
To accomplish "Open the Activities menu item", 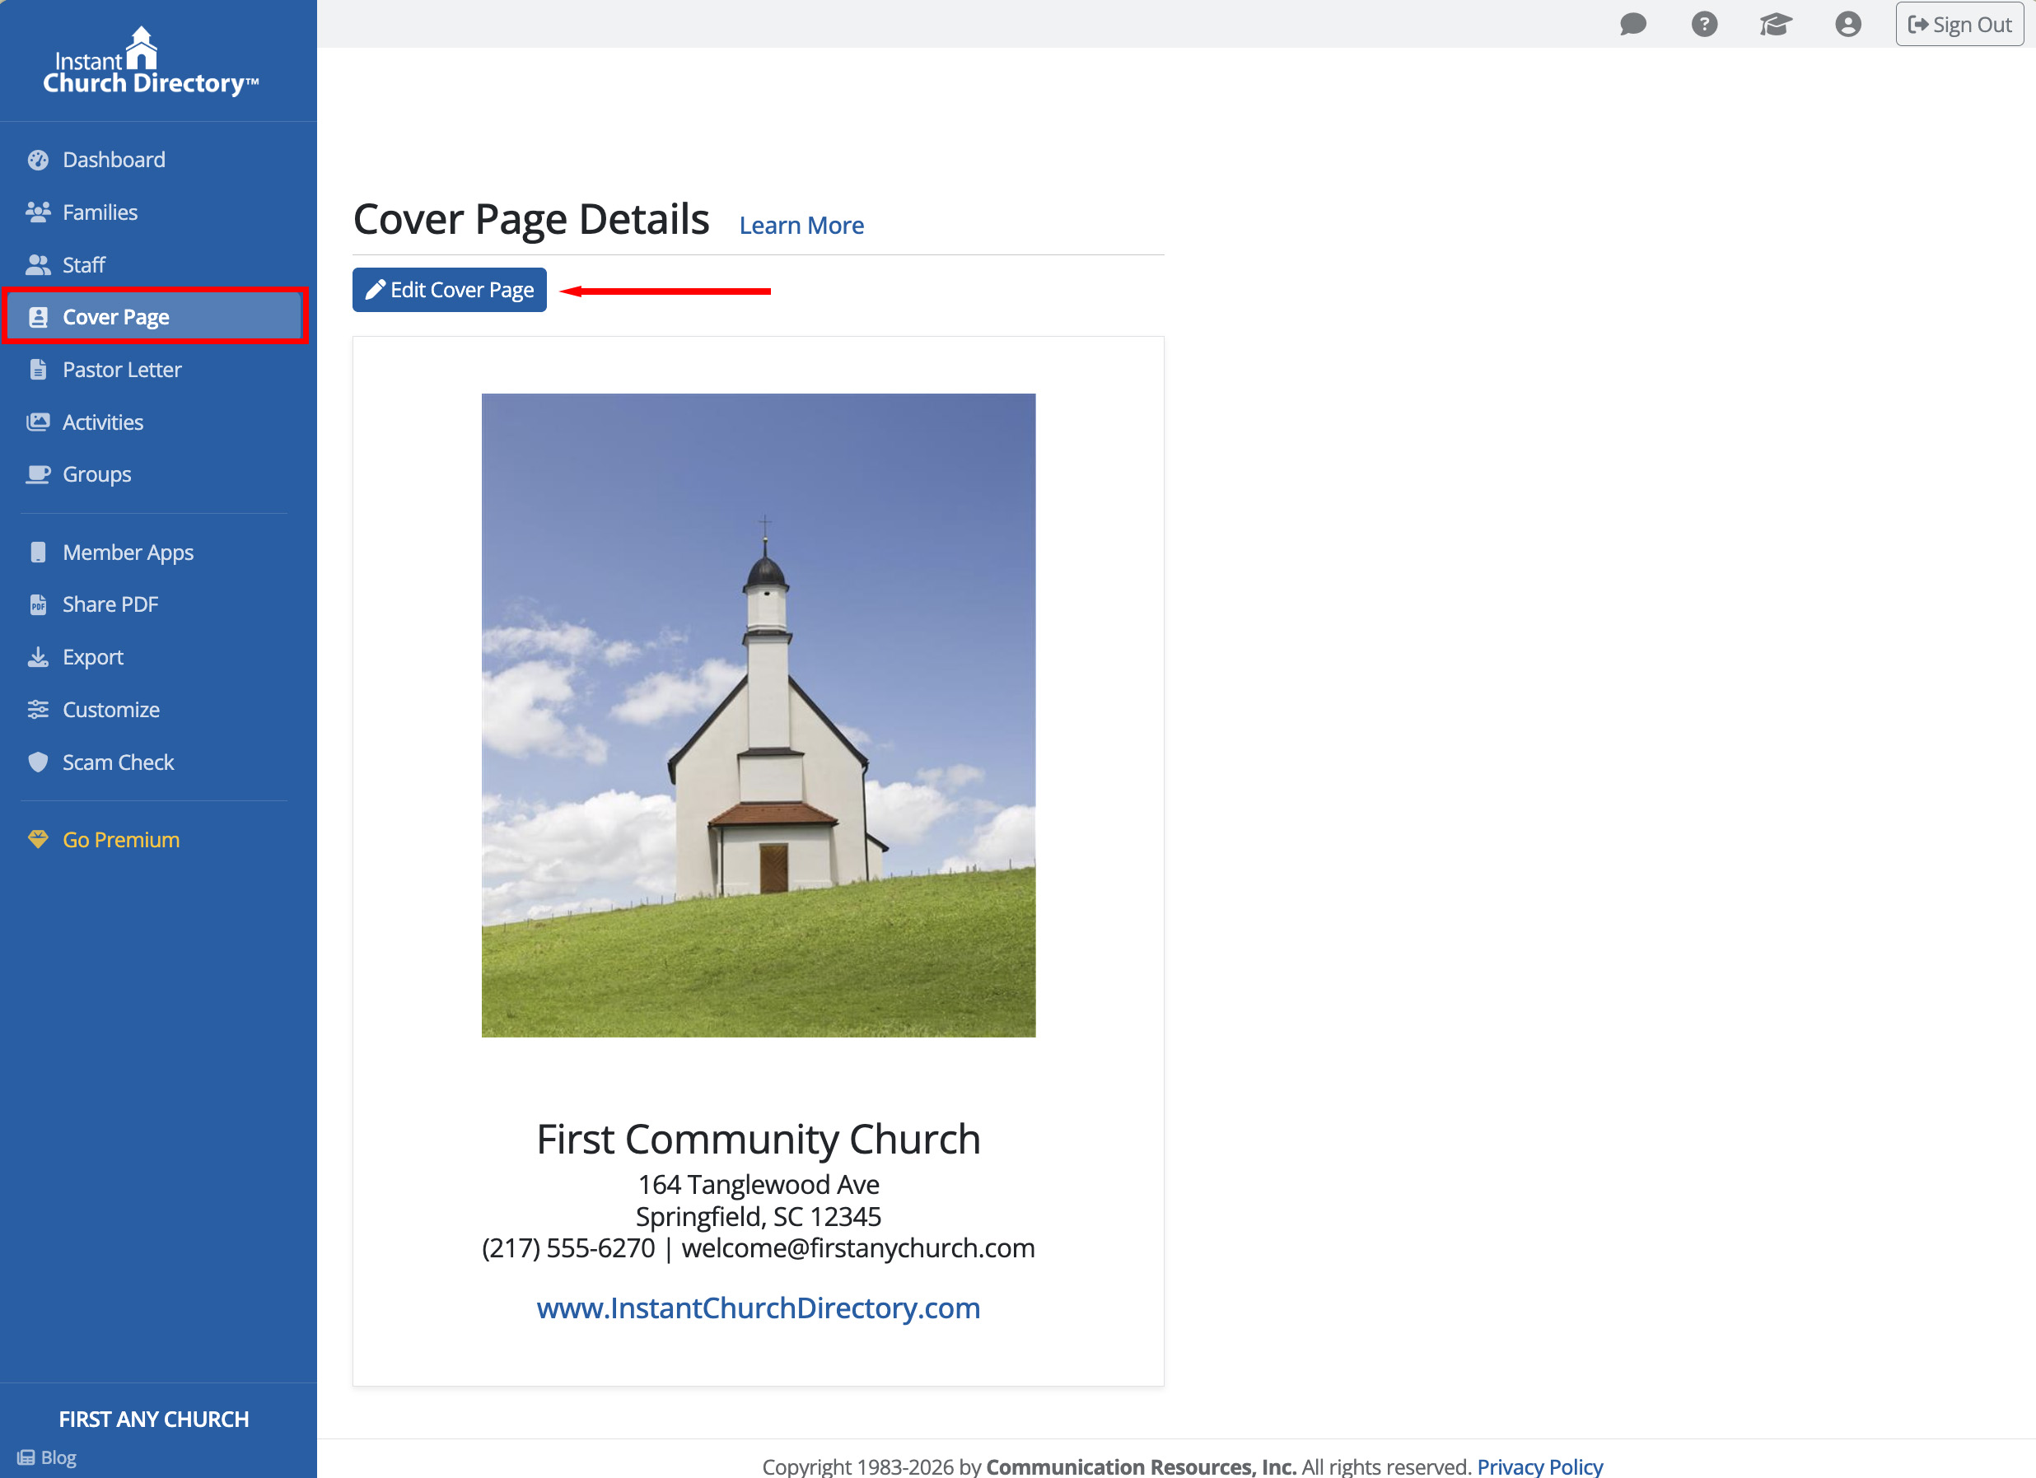I will [103, 422].
